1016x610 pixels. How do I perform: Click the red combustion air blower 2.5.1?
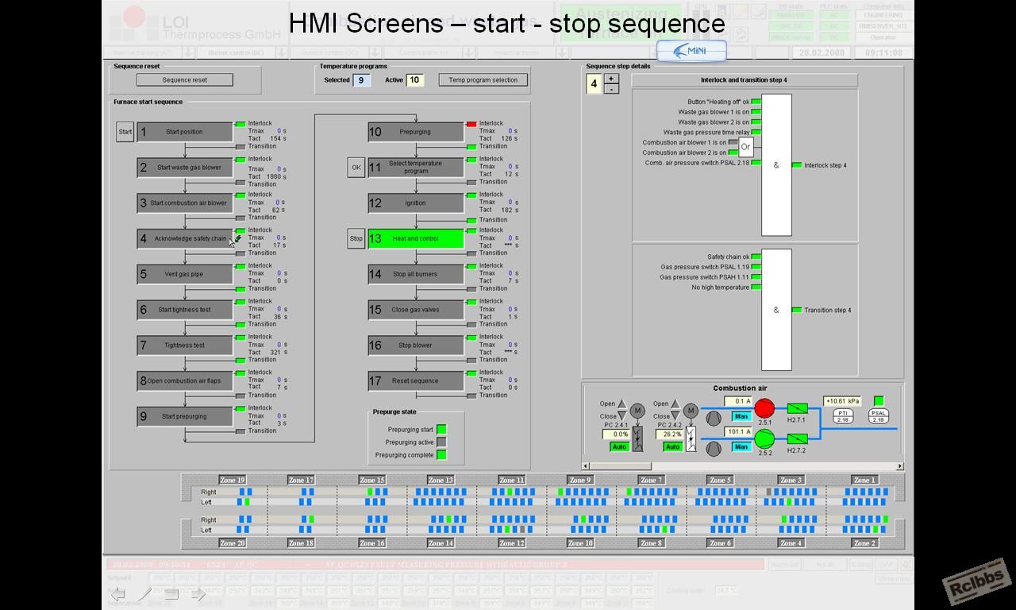coord(764,408)
